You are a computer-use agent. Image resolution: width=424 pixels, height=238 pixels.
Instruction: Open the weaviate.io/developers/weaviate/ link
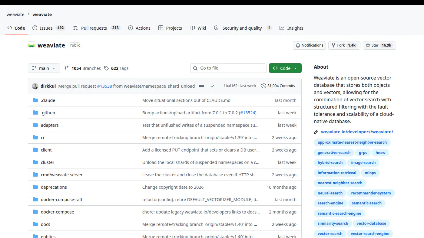click(x=357, y=132)
